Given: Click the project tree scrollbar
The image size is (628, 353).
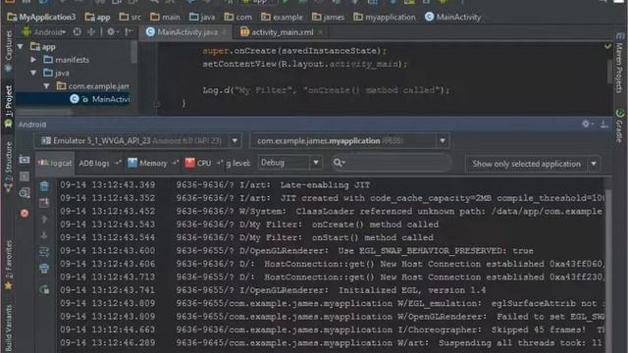Looking at the screenshot, I should pos(133,52).
